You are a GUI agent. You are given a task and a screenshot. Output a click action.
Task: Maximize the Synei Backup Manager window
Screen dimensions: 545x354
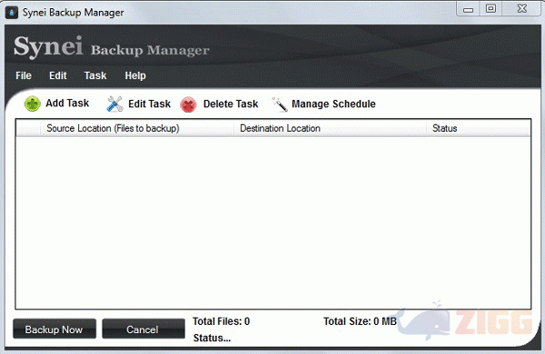pyautogui.click(x=490, y=9)
